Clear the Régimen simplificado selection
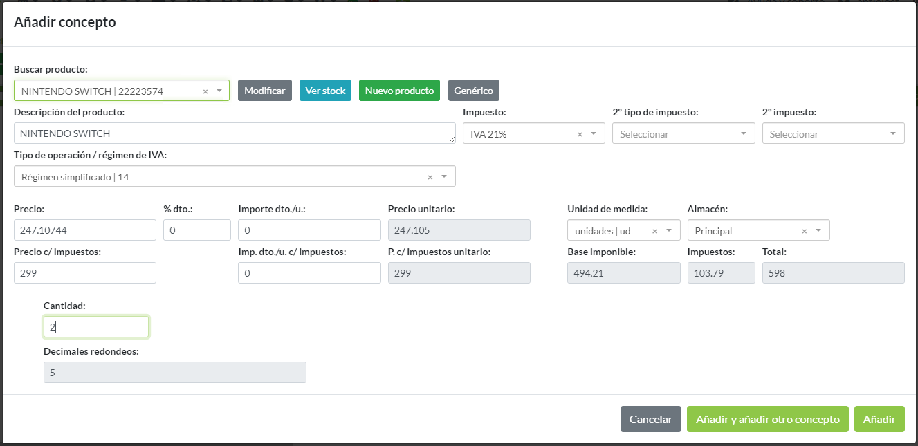The image size is (918, 446). 430,177
